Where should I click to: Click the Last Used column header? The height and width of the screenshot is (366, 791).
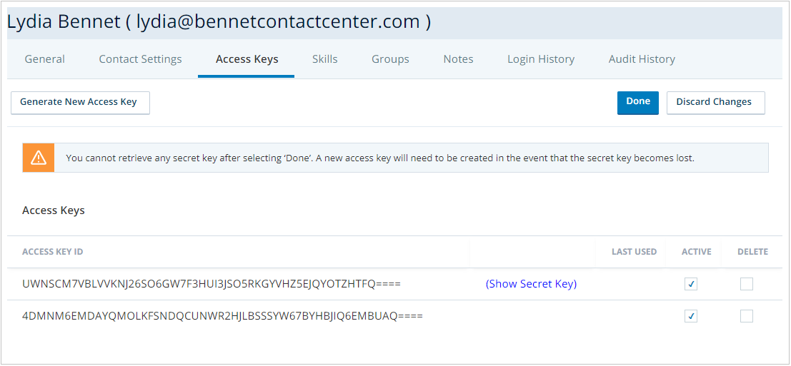pyautogui.click(x=634, y=252)
